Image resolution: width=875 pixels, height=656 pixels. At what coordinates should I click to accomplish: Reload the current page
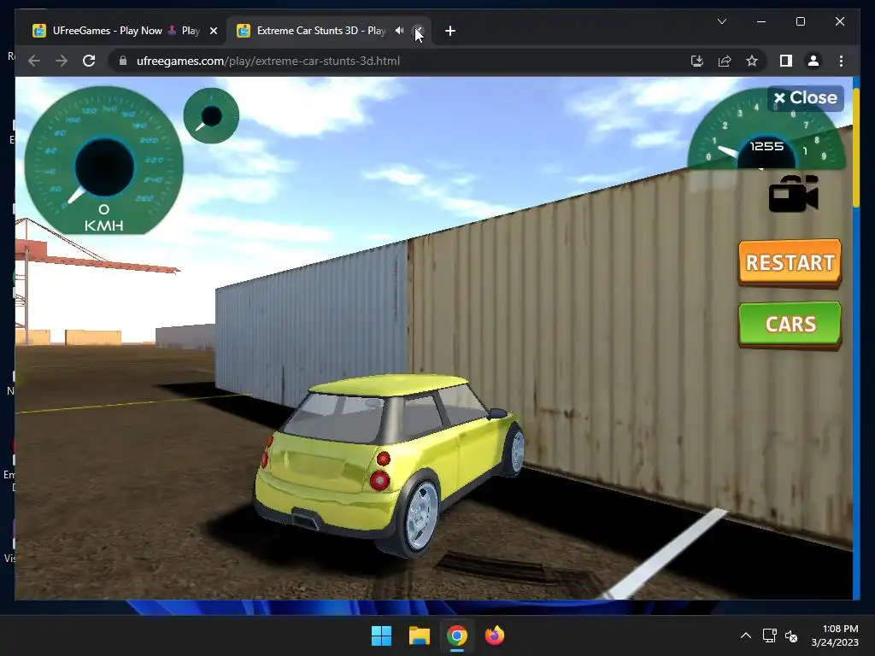(89, 61)
